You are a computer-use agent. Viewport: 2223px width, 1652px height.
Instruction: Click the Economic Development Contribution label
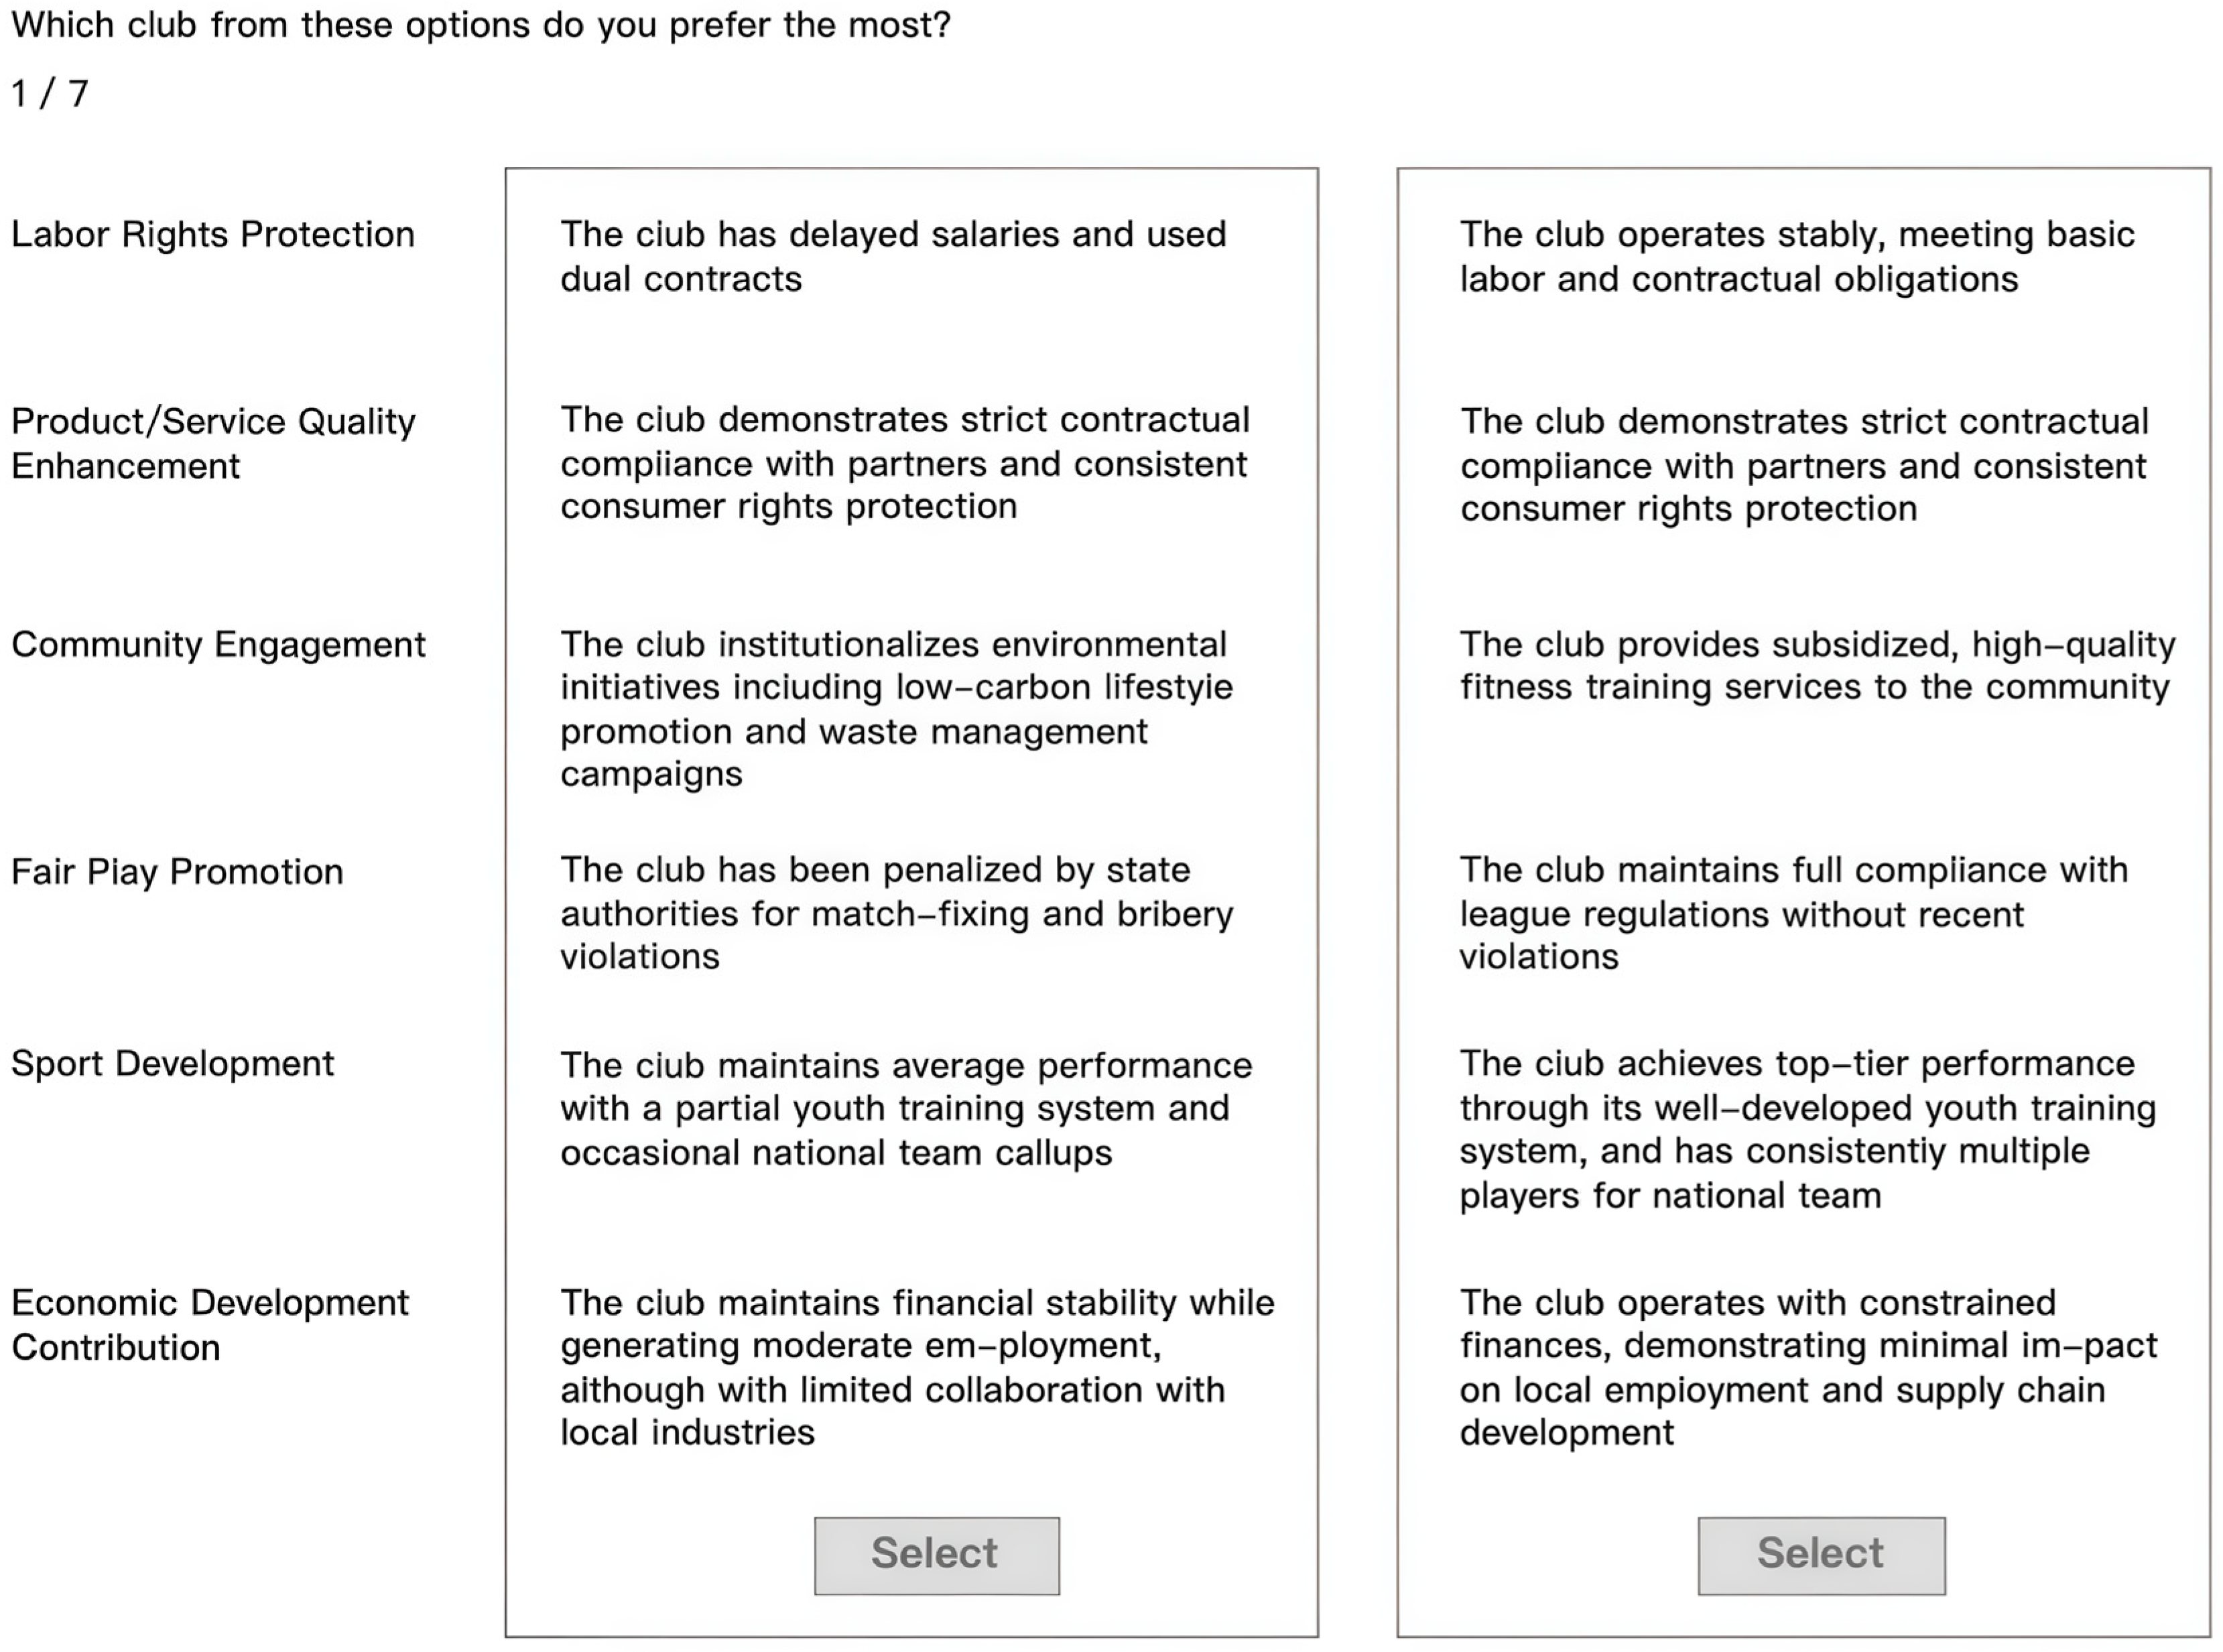[x=210, y=1324]
